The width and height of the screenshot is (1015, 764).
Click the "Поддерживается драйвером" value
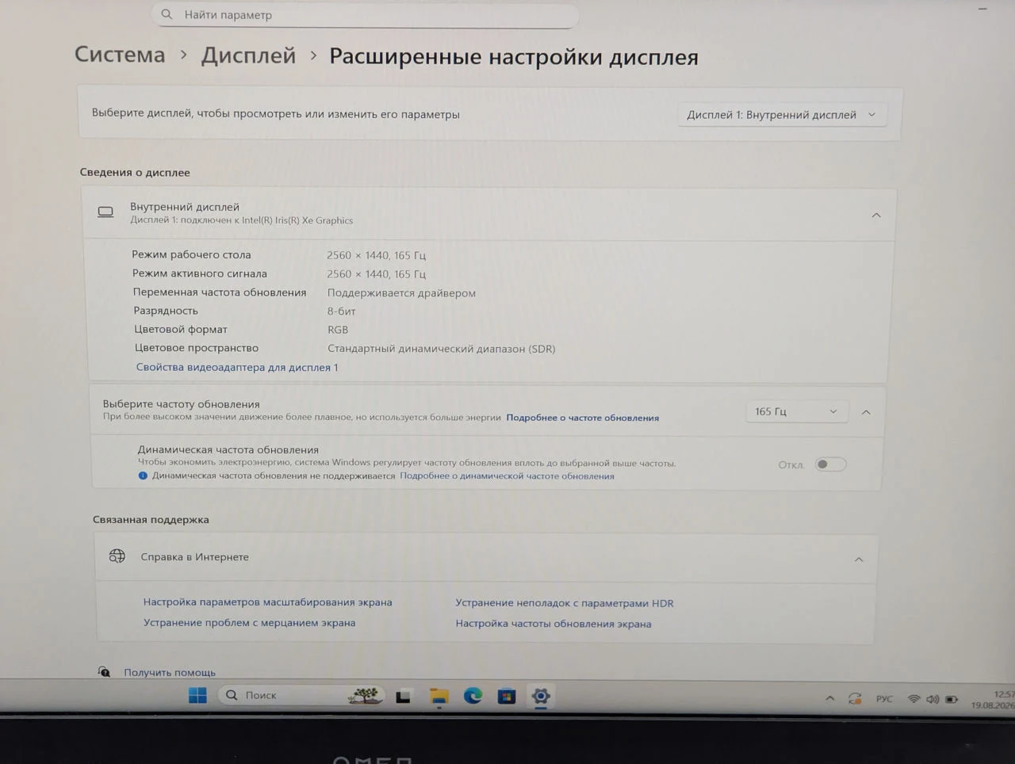[x=401, y=293]
